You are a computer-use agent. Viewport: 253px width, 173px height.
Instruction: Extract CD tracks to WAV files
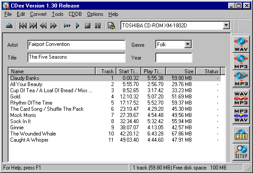(x=241, y=45)
